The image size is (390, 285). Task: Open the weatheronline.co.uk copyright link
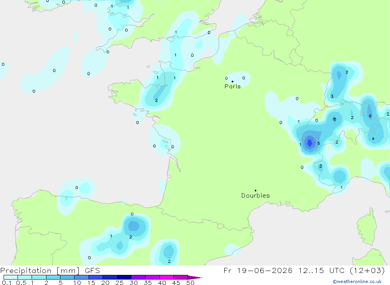(357, 282)
